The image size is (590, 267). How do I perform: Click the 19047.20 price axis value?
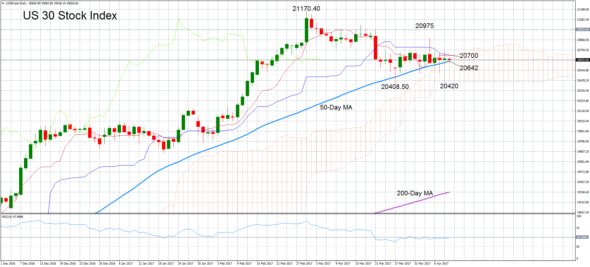[x=583, y=213]
